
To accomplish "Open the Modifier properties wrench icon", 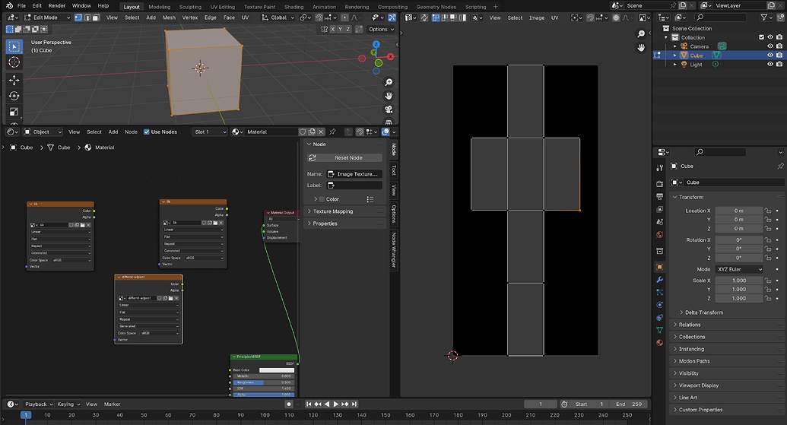I will 659,280.
